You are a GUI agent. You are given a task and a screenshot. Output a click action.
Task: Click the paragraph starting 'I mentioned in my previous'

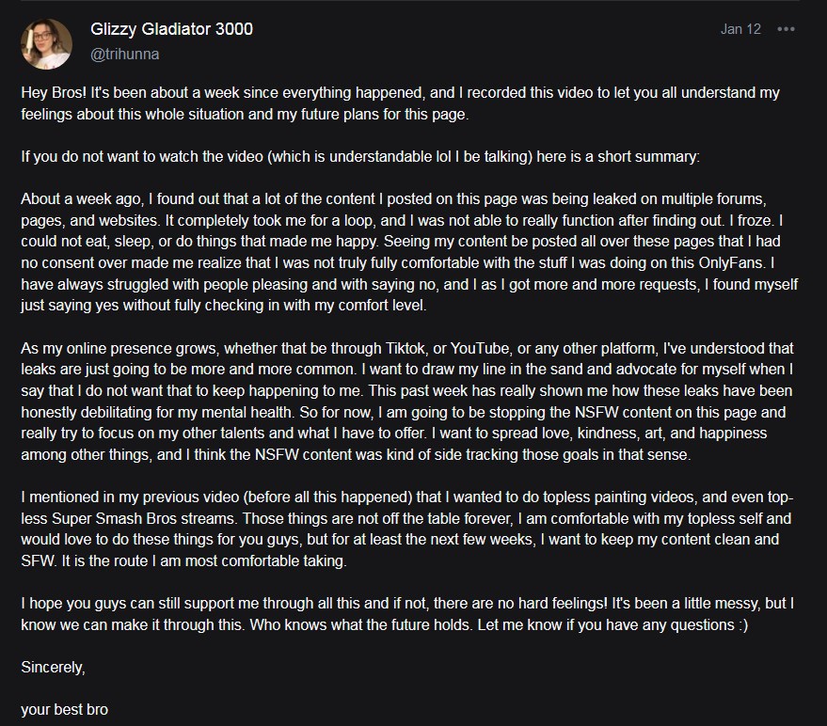[x=407, y=529]
